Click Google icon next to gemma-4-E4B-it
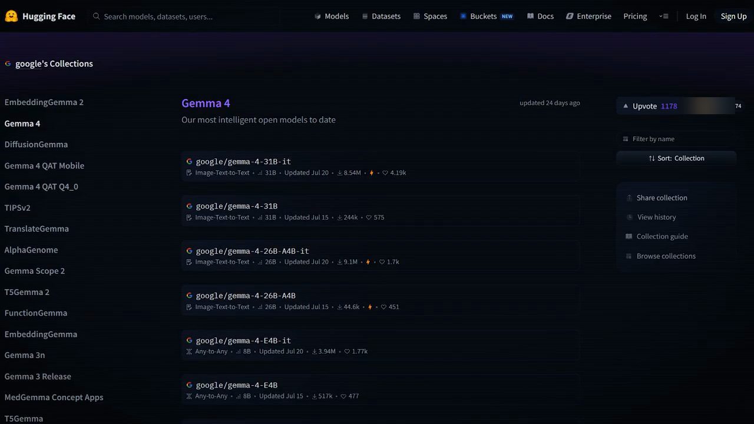754x424 pixels. click(x=190, y=340)
